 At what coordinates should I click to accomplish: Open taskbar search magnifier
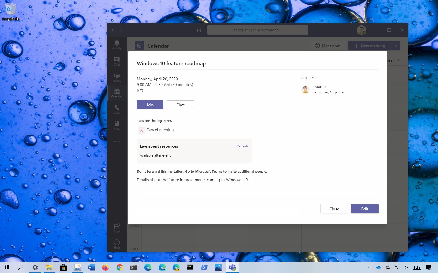(21, 267)
